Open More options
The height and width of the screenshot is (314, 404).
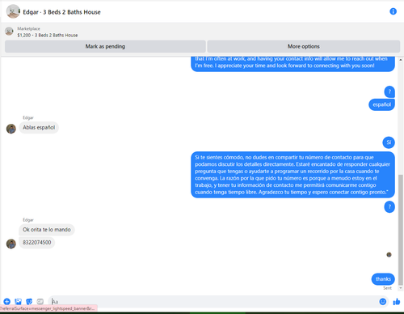[x=303, y=46]
